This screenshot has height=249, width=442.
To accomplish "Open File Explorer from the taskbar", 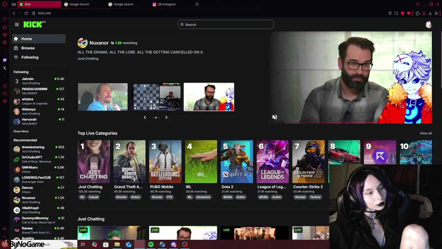I will click(x=117, y=245).
